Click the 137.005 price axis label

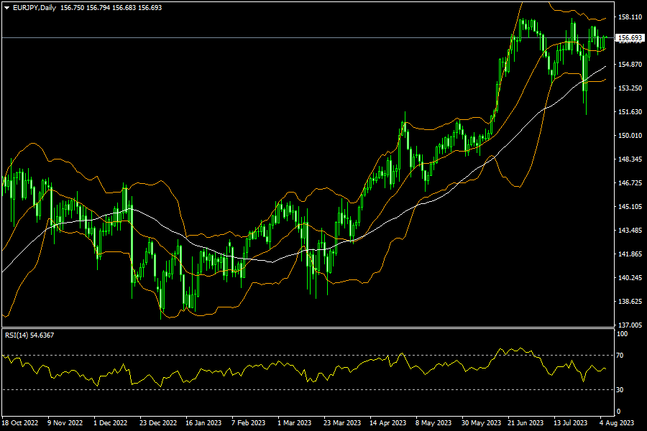tap(630, 325)
